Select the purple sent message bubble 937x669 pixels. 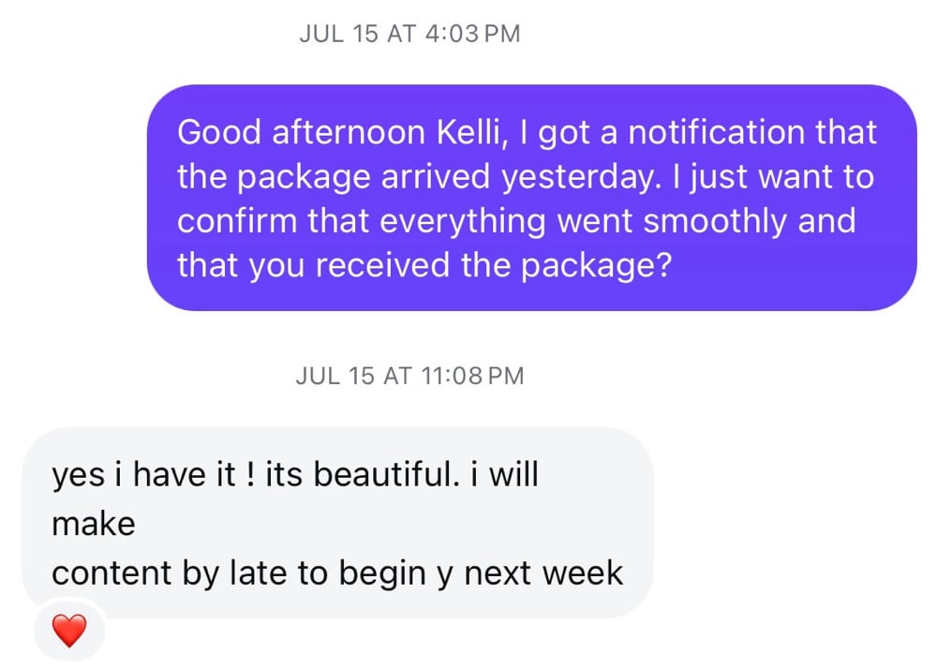pos(531,198)
